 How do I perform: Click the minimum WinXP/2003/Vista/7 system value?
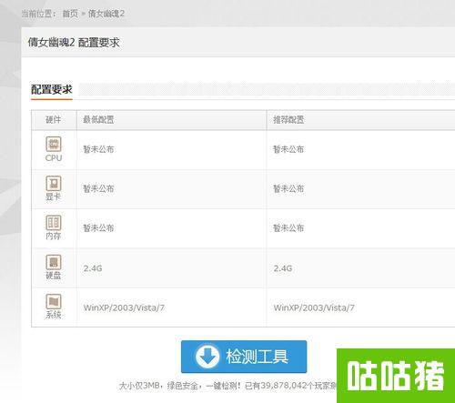pyautogui.click(x=124, y=307)
